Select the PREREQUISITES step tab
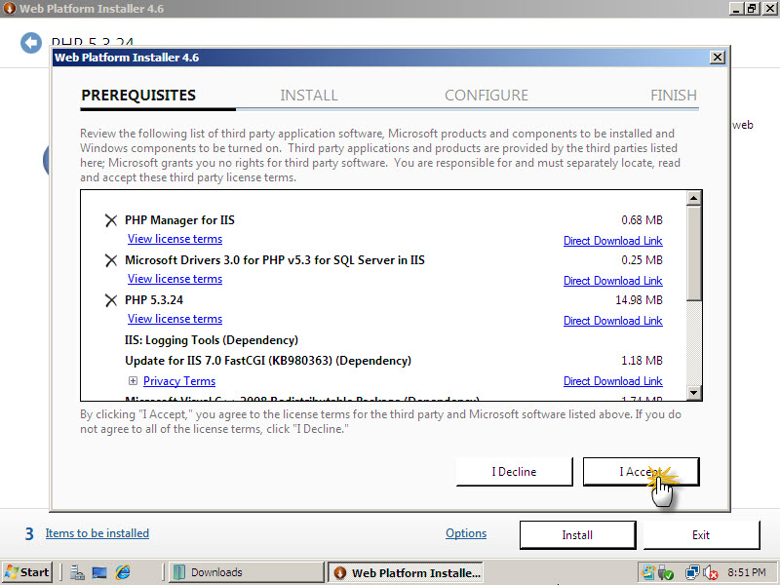Image resolution: width=780 pixels, height=585 pixels. point(138,95)
